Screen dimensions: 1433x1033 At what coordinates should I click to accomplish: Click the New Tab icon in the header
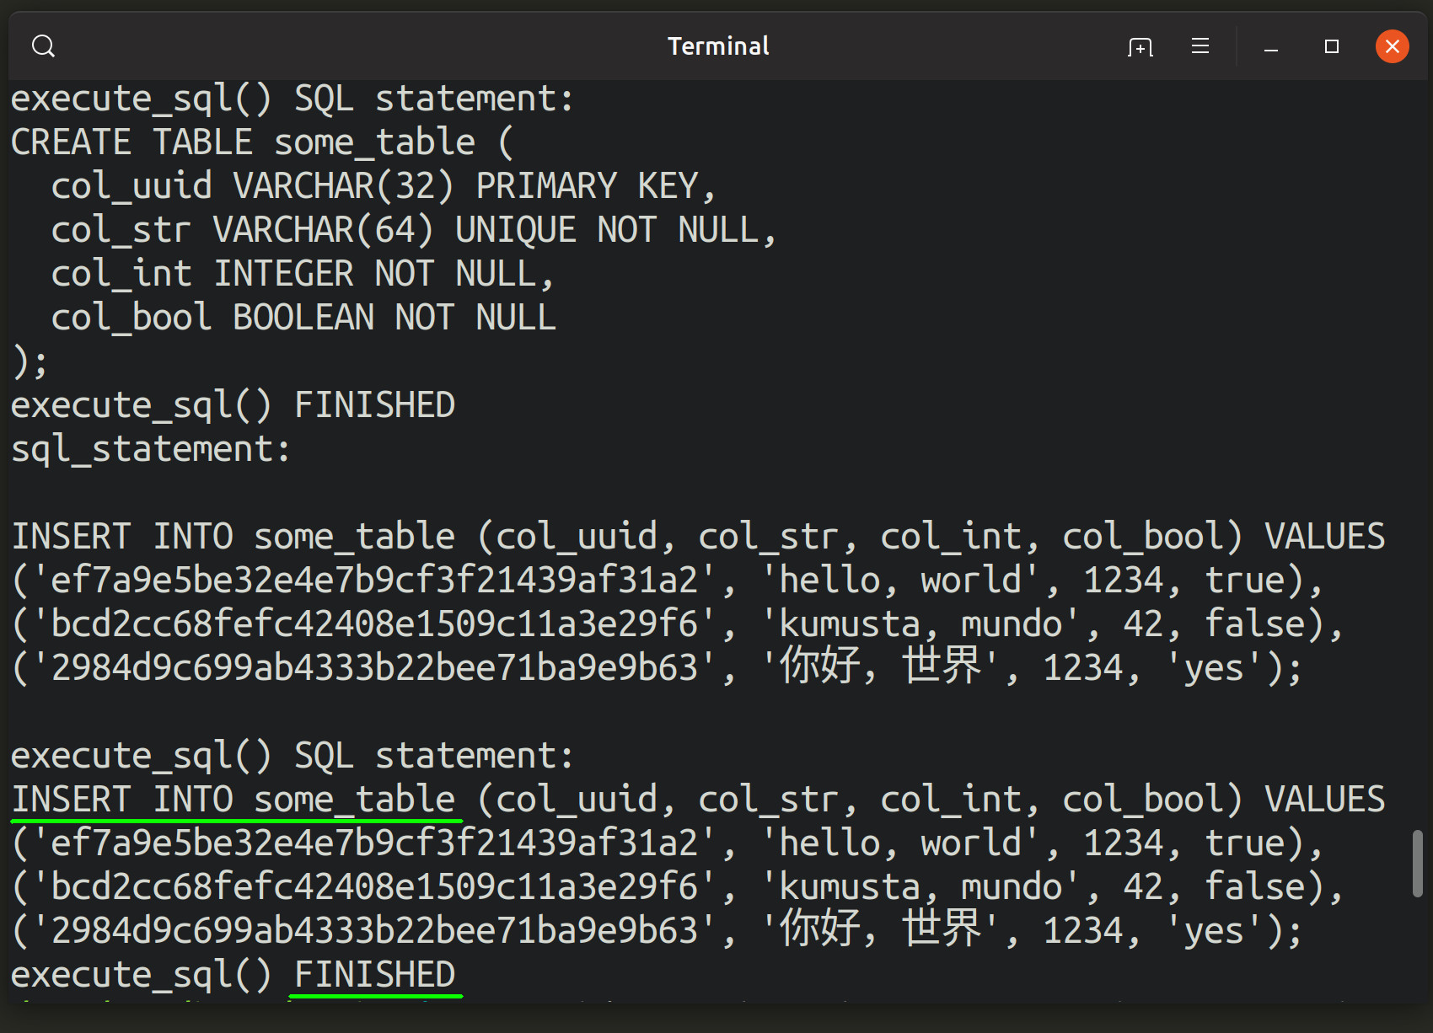click(1140, 46)
